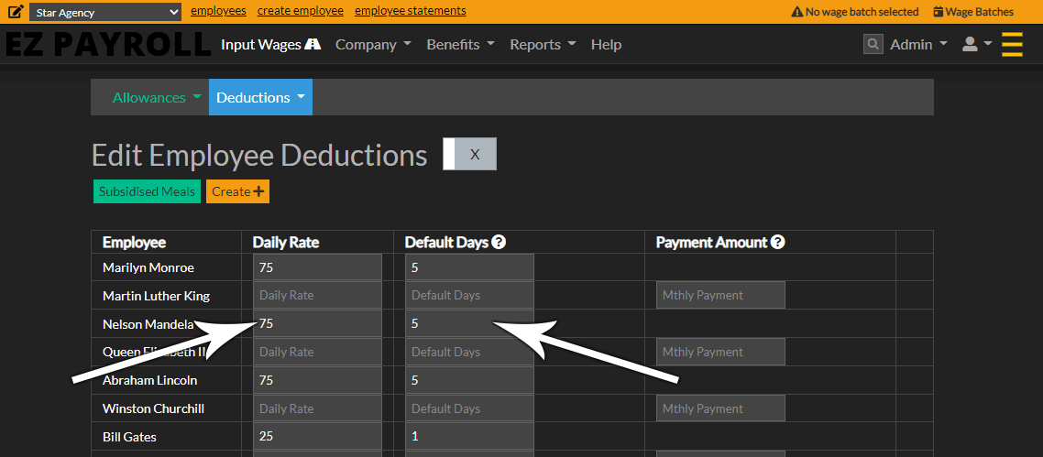The width and height of the screenshot is (1043, 457).
Task: Open the employee statements link
Action: pos(411,11)
